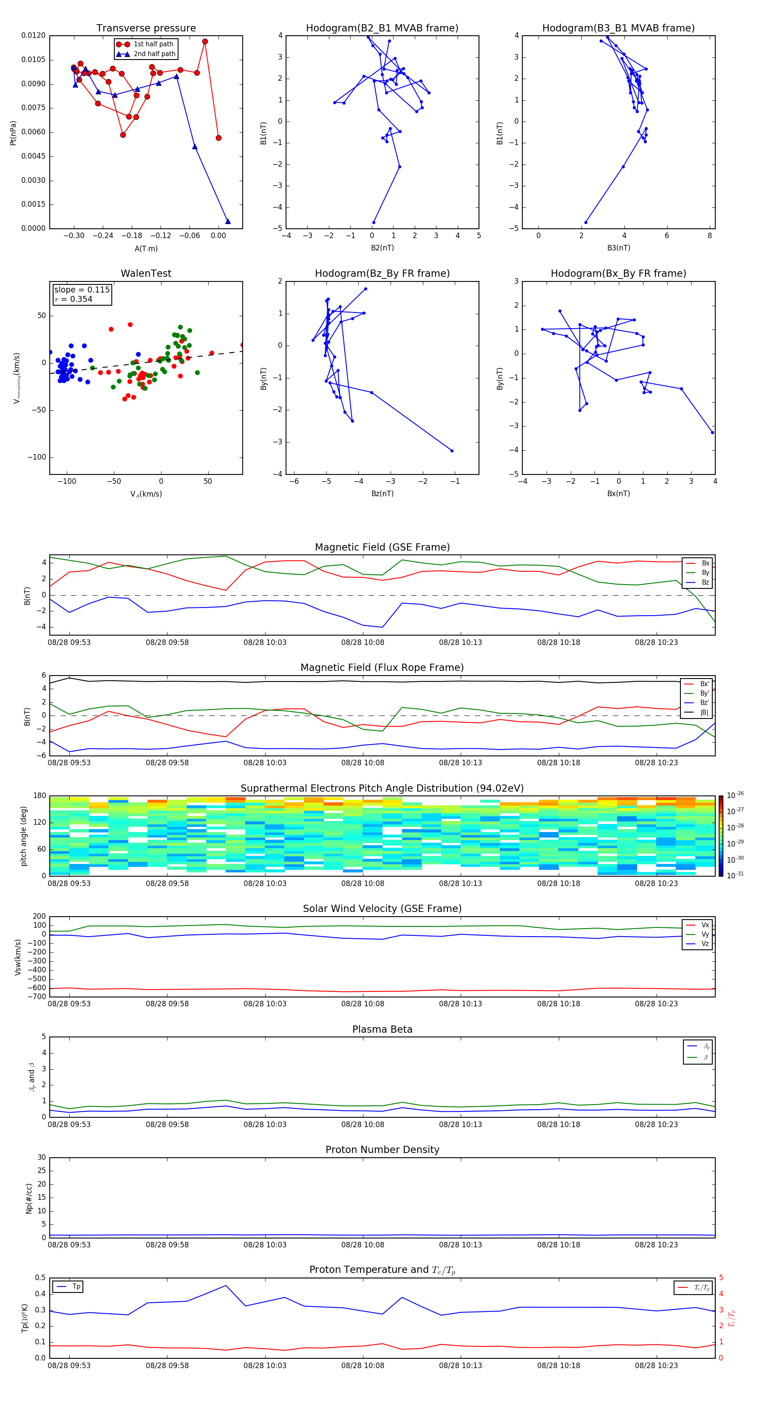Click the blue Bz line swatch in GSE legend
The width and height of the screenshot is (765, 1403).
690,583
